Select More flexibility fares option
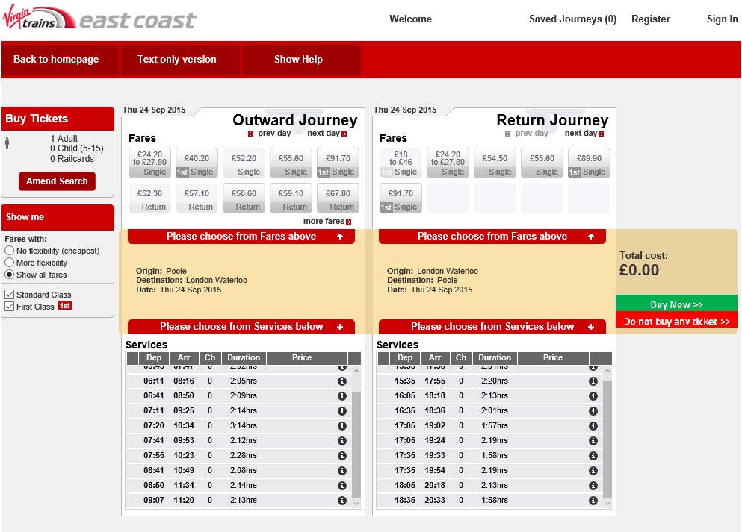 click(x=9, y=262)
